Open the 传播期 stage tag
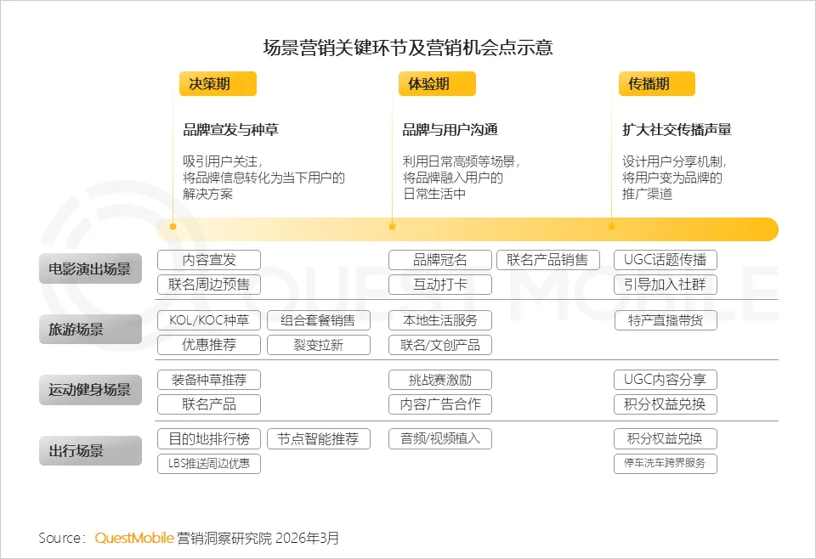 click(x=655, y=83)
